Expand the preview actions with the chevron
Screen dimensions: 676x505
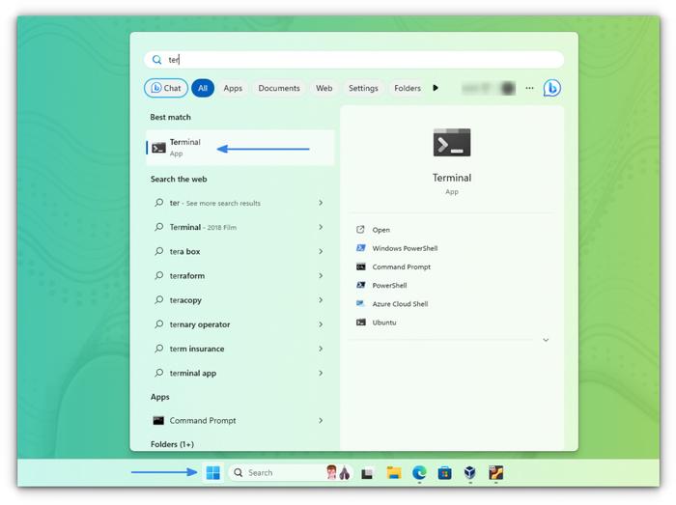(546, 340)
